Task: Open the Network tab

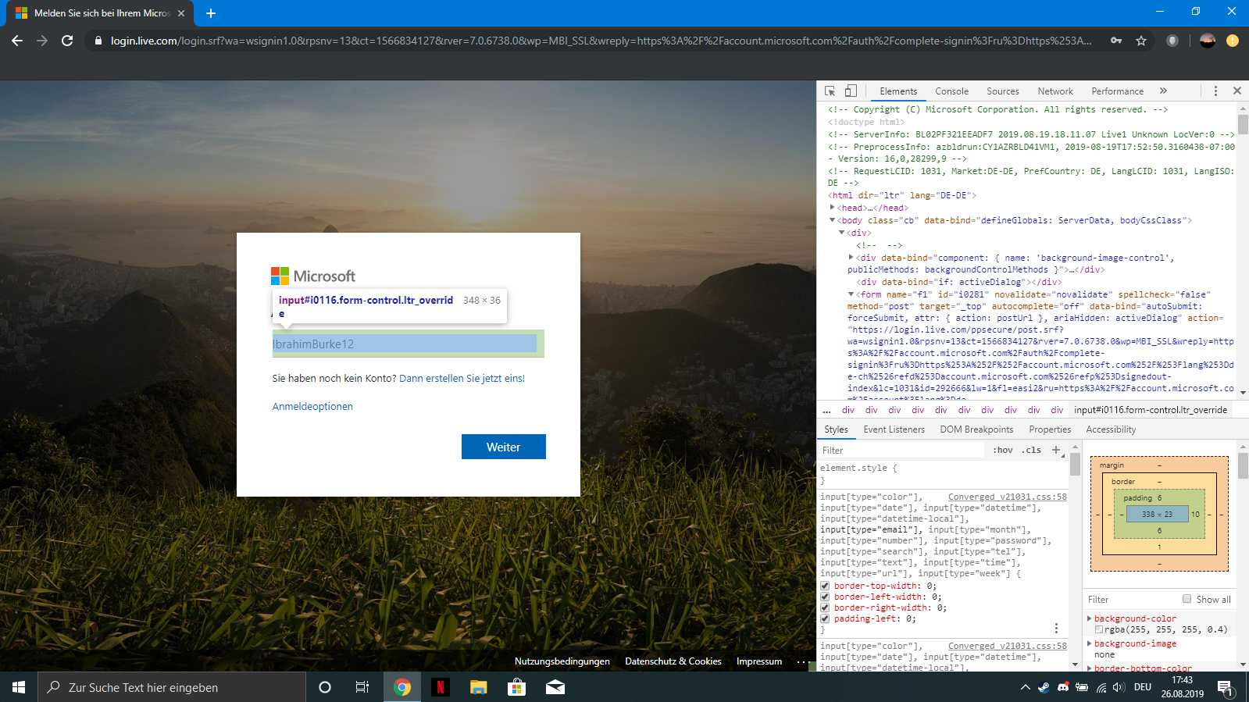Action: click(1055, 91)
